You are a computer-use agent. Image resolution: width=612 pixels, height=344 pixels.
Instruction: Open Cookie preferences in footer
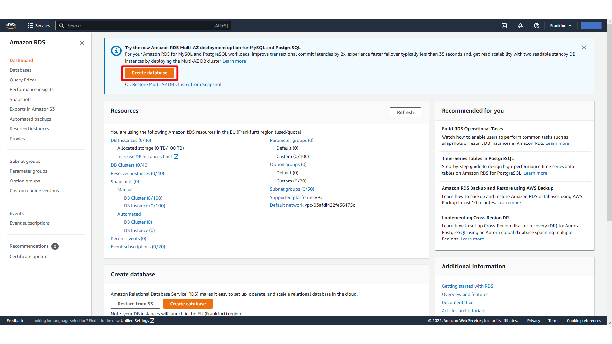[x=584, y=321]
